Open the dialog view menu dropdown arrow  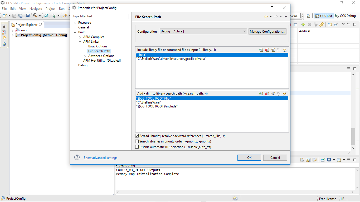(x=286, y=17)
